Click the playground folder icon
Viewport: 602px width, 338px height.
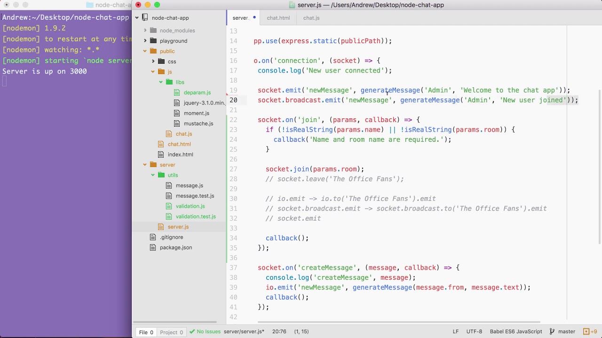[x=153, y=41]
